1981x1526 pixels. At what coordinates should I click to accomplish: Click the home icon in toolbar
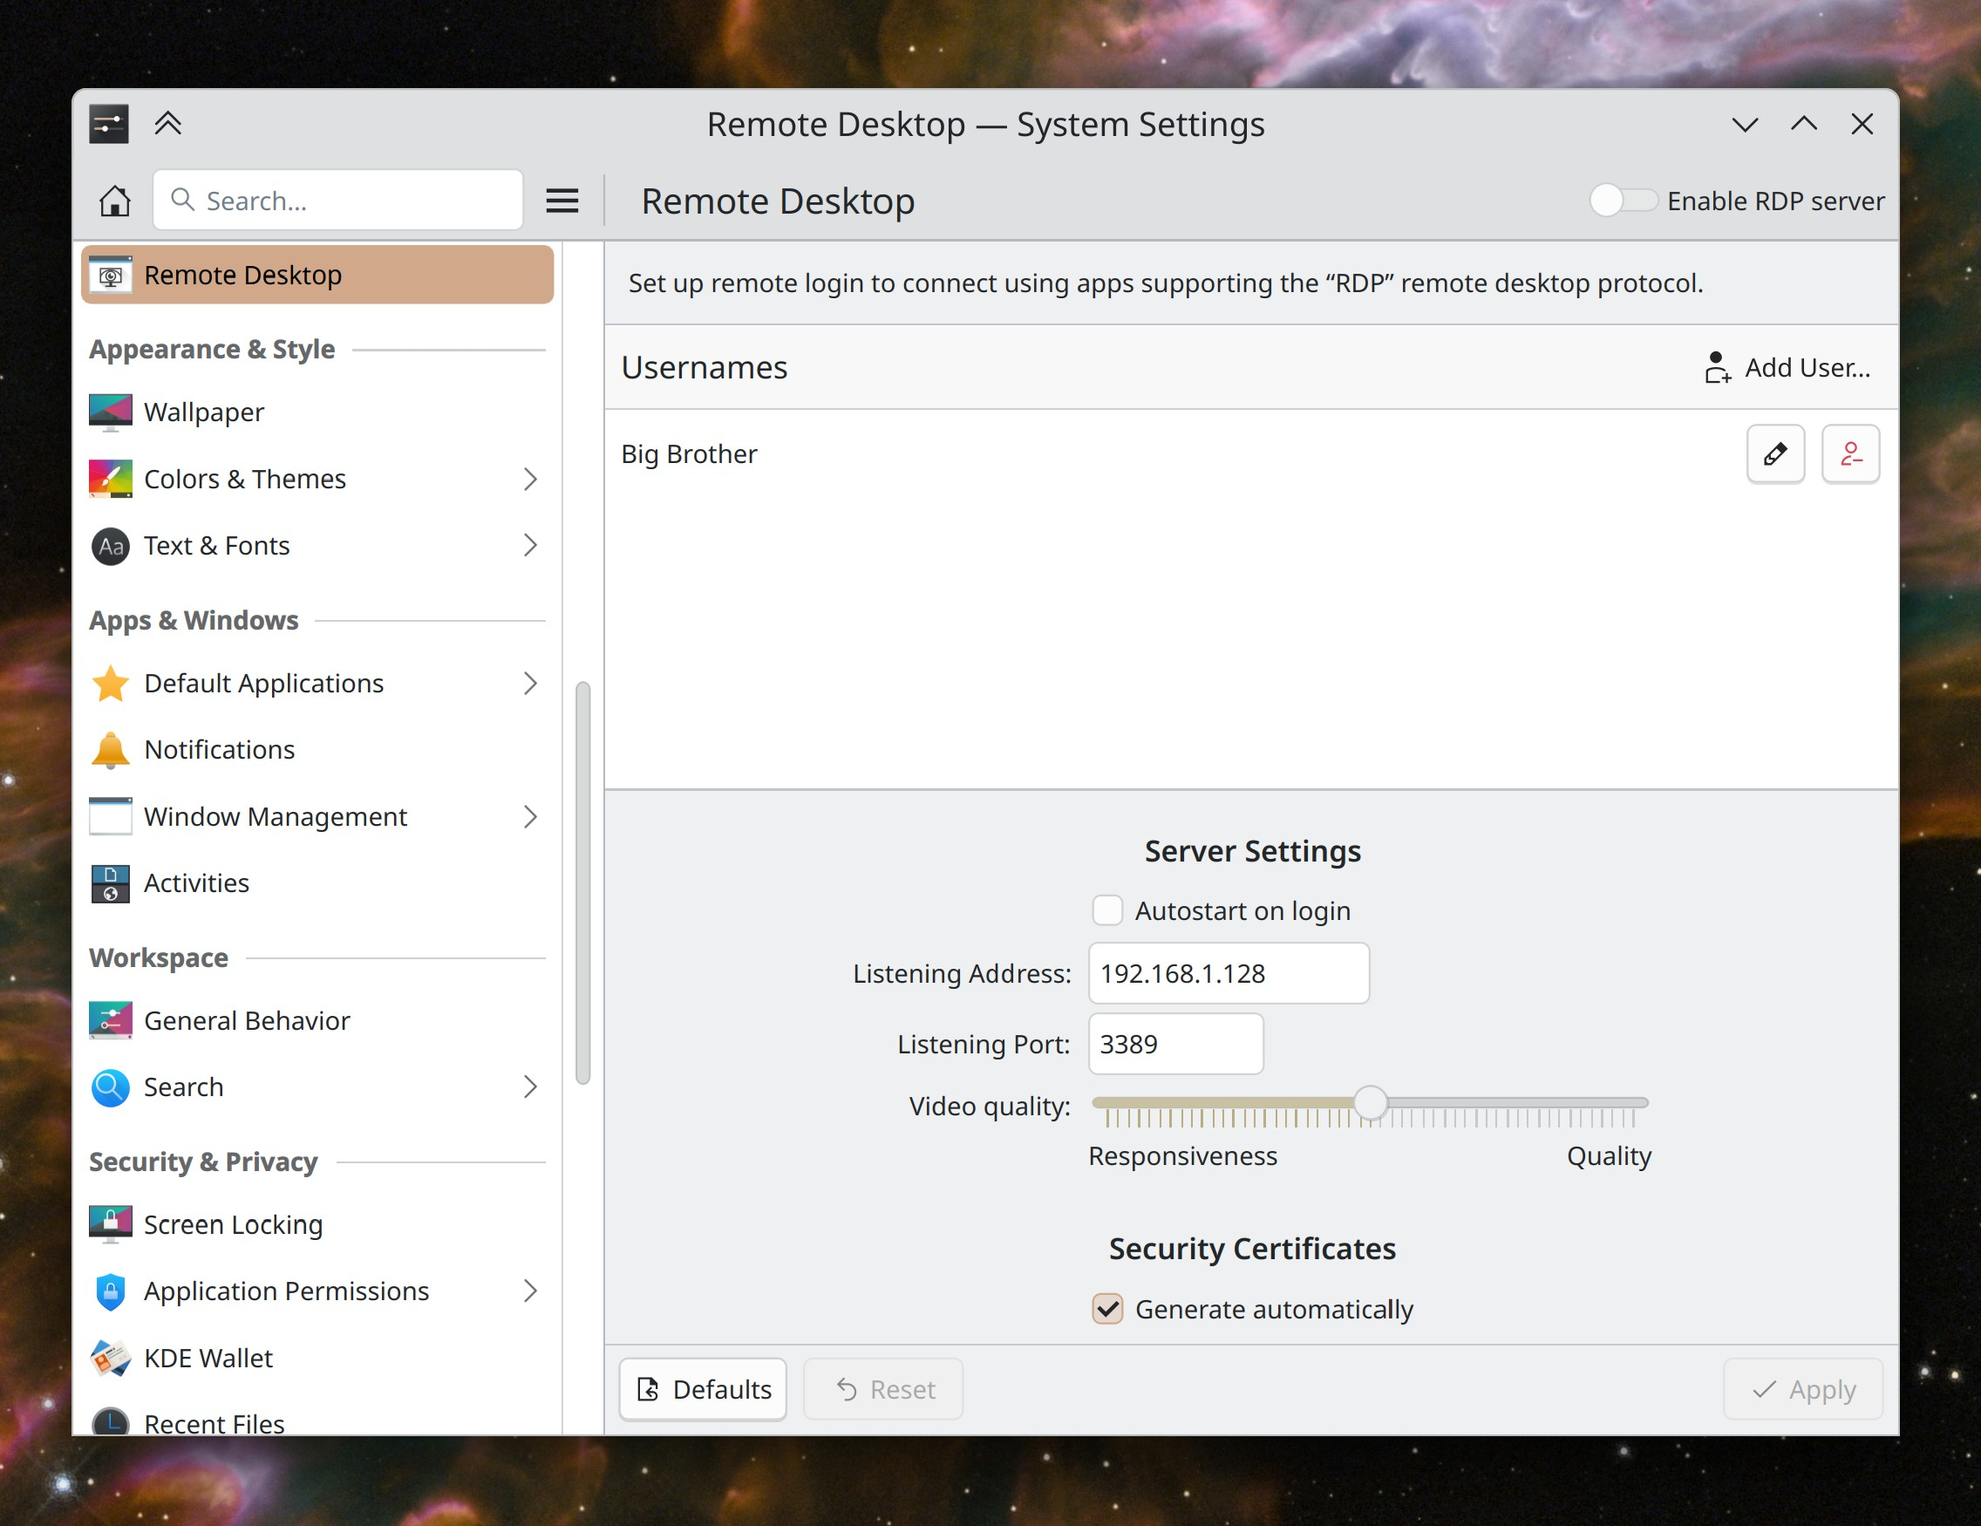[114, 201]
